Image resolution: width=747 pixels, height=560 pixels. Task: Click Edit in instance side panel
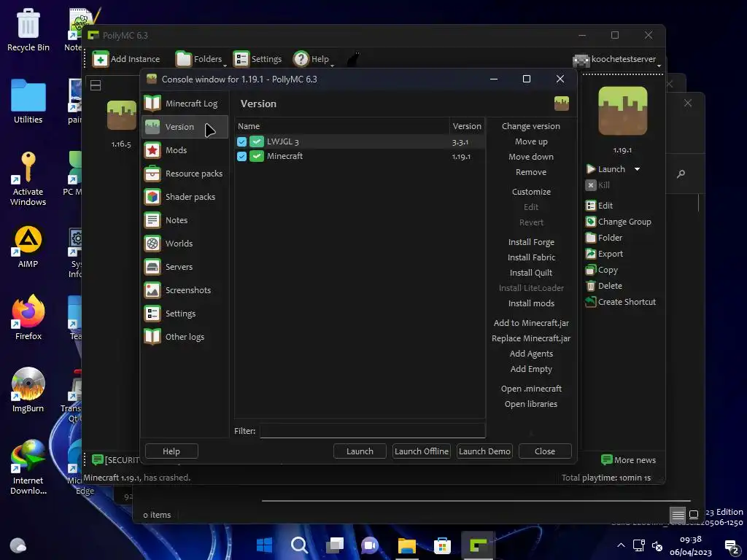point(600,206)
